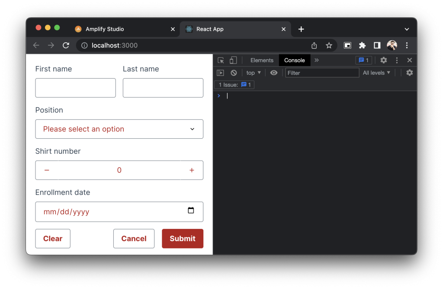Open console messages badge showing 1
Viewport: 443px width, 289px height.
click(x=364, y=60)
